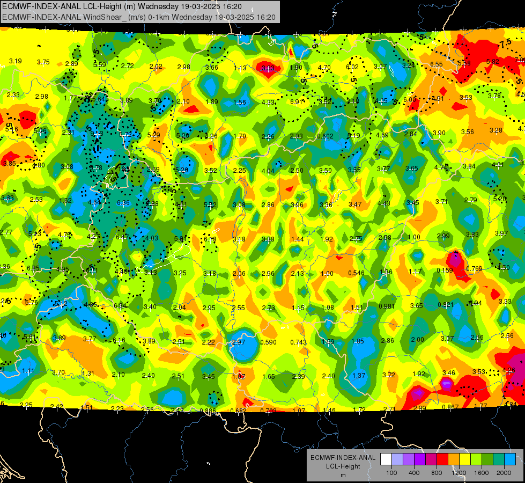
Task: Click the wind shear value '0.590'
Action: tap(268, 342)
